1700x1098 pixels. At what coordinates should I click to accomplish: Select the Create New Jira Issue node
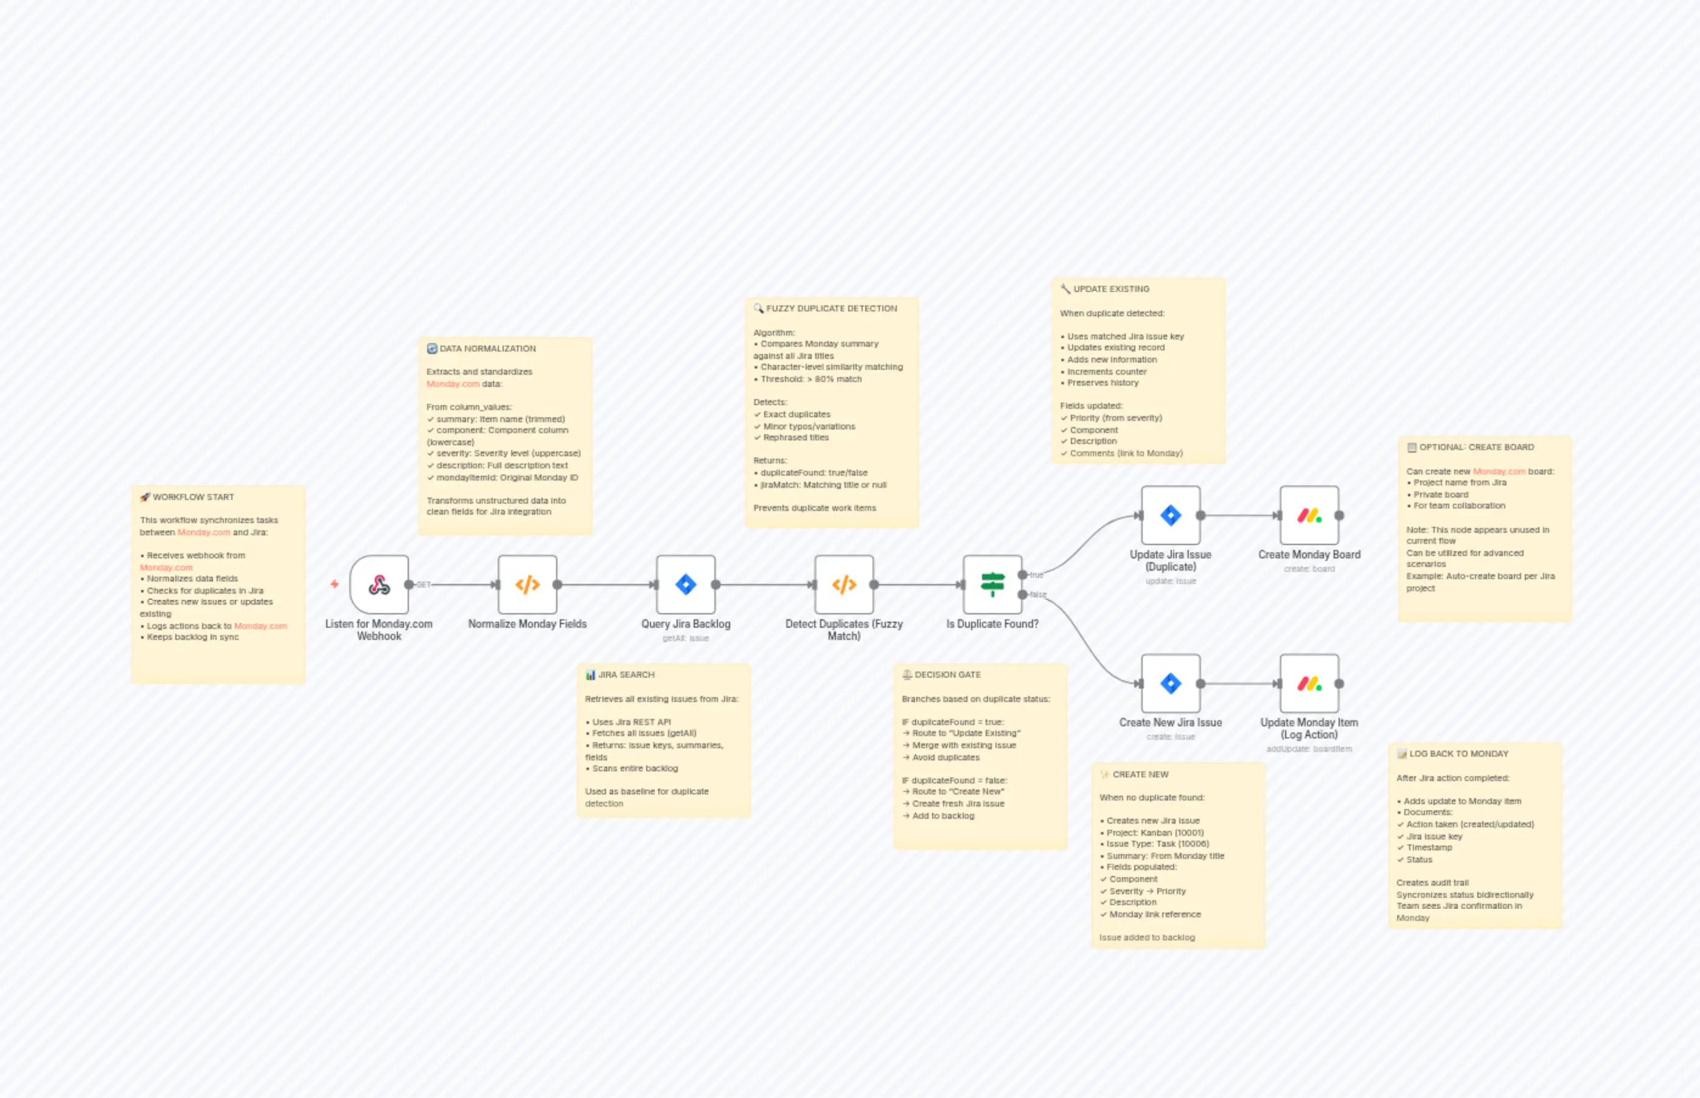click(1170, 683)
